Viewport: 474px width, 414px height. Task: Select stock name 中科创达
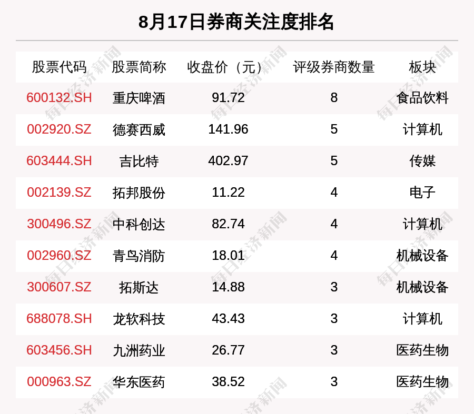point(139,225)
